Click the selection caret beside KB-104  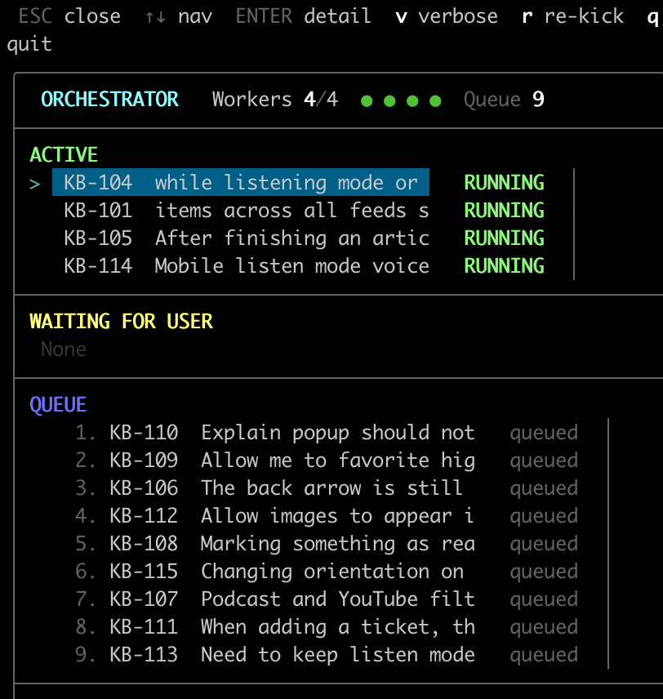point(35,184)
